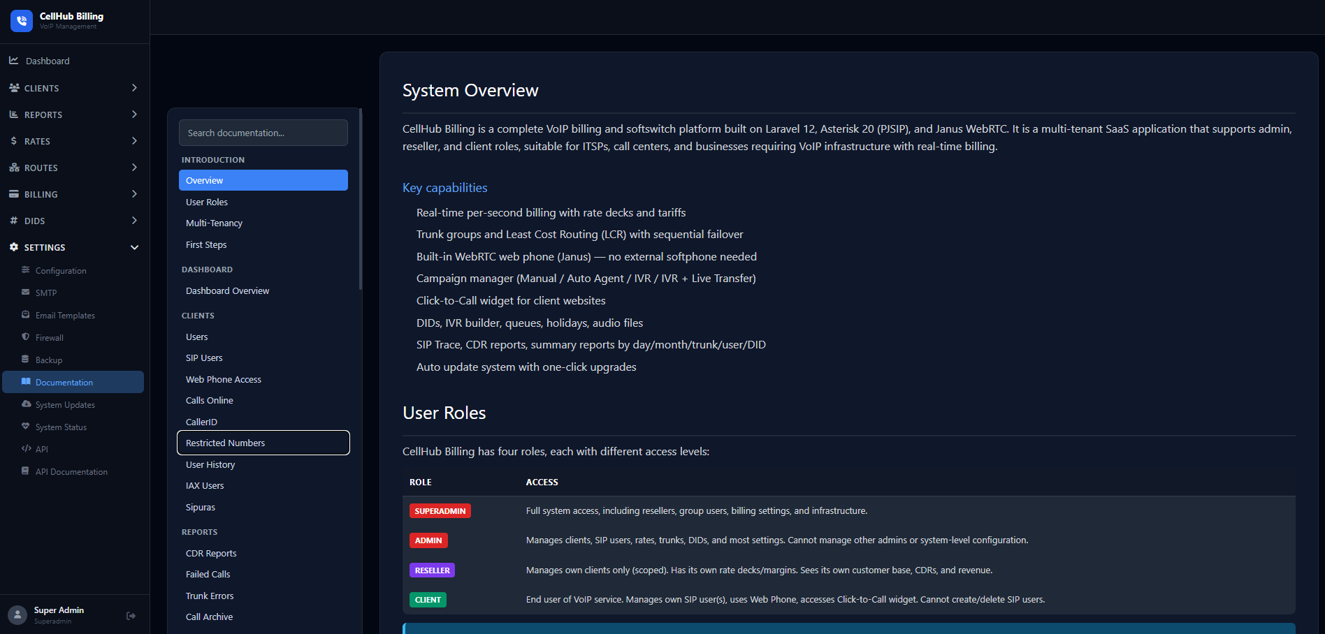Expand the ROUTES menu chevron
1325x634 pixels.
click(x=134, y=168)
